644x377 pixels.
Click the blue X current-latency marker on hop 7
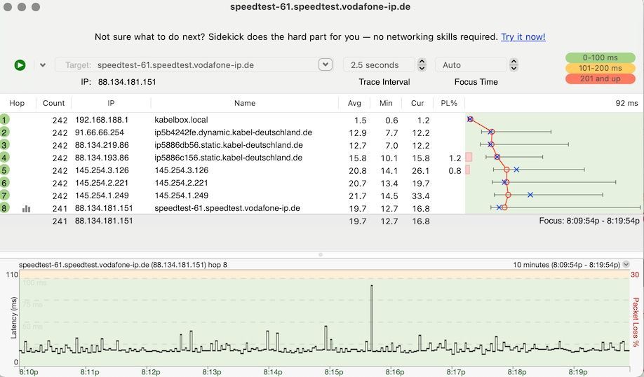[530, 195]
